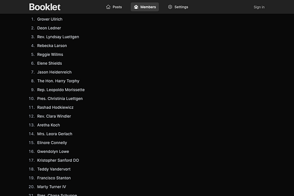Click the Settings gear icon

point(170,7)
